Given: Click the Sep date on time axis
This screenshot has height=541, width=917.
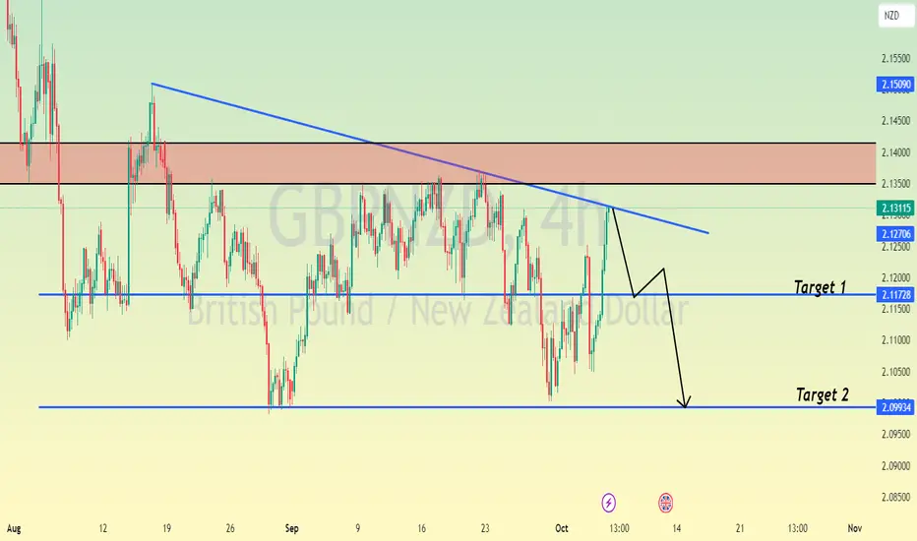Looking at the screenshot, I should (292, 528).
